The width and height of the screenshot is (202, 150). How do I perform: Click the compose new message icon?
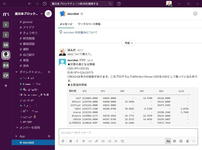point(48,14)
